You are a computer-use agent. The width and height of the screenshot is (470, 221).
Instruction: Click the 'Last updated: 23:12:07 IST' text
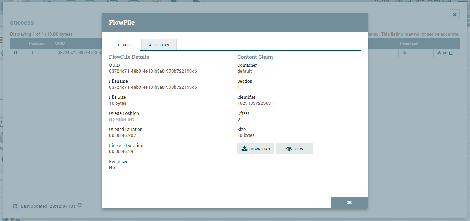(48, 206)
